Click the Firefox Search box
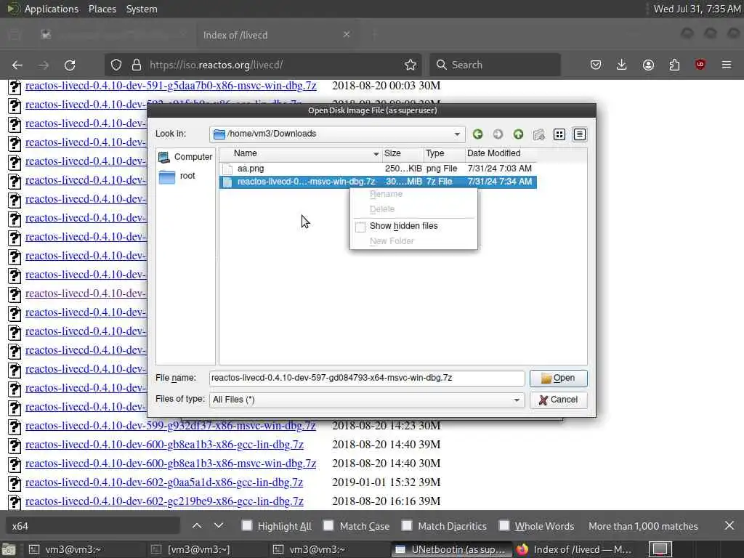This screenshot has height=558, width=744. point(495,65)
